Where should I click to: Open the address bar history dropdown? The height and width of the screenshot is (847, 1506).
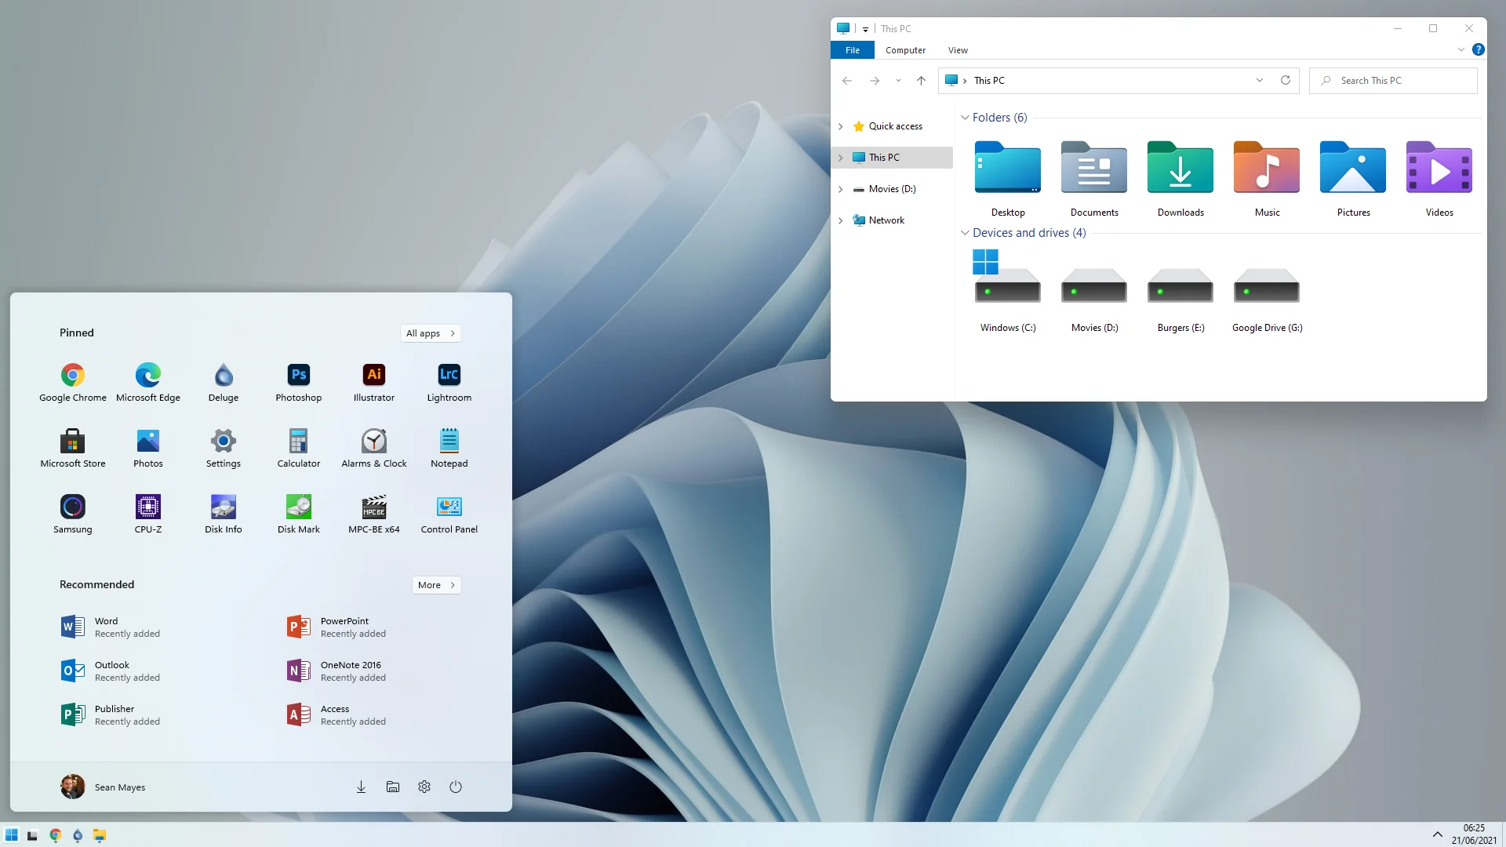point(1260,80)
